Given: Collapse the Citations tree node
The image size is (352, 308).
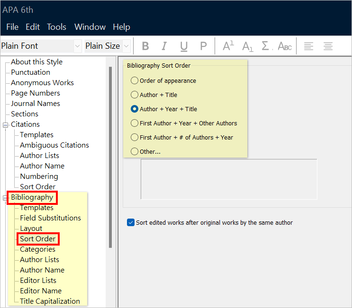Looking at the screenshot, I should coord(5,125).
